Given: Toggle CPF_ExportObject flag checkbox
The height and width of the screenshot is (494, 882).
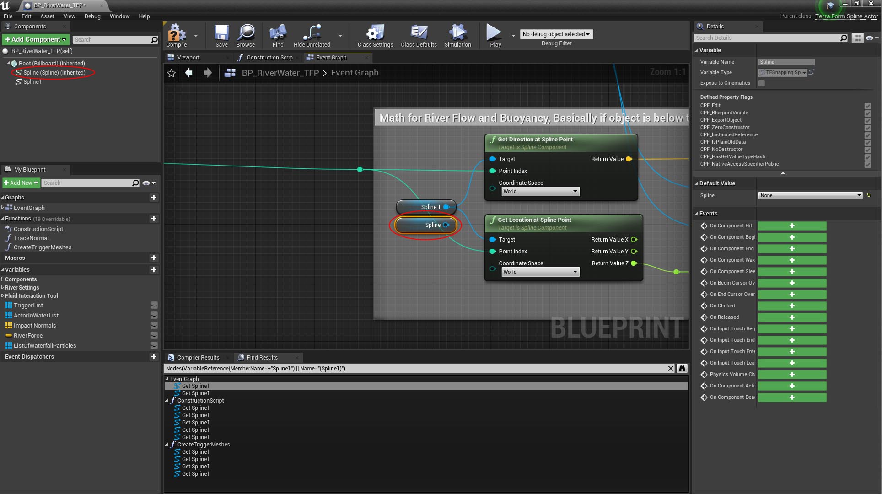Looking at the screenshot, I should 867,120.
